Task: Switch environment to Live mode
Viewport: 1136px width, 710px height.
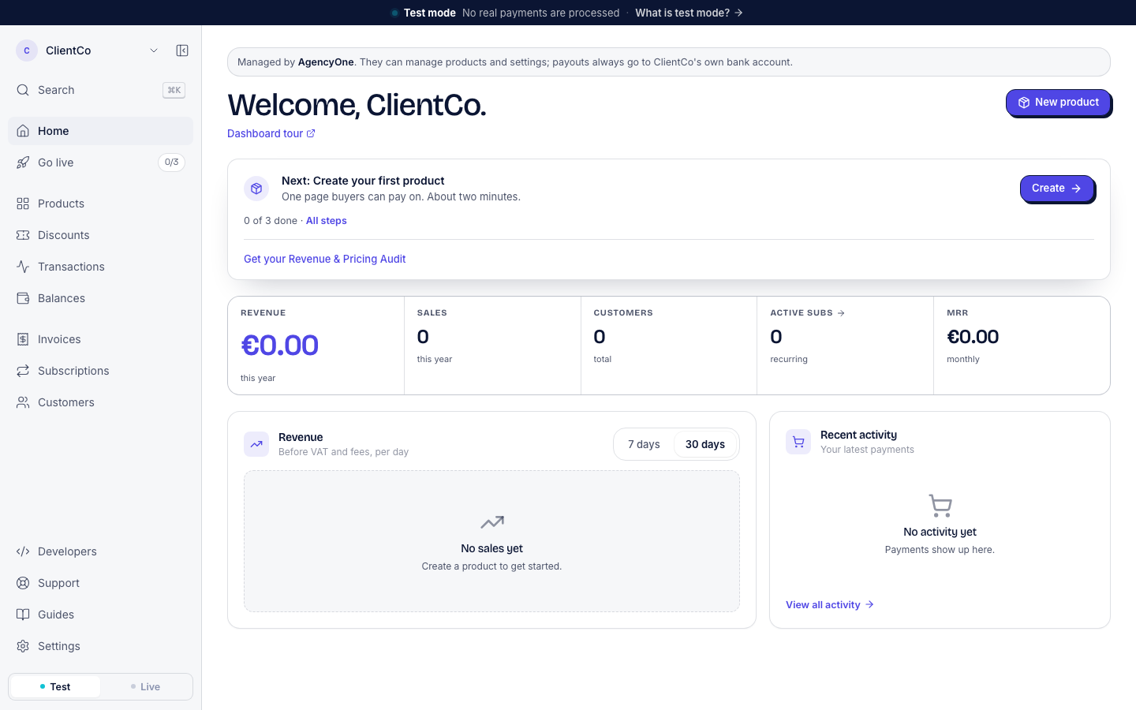Action: [x=145, y=686]
